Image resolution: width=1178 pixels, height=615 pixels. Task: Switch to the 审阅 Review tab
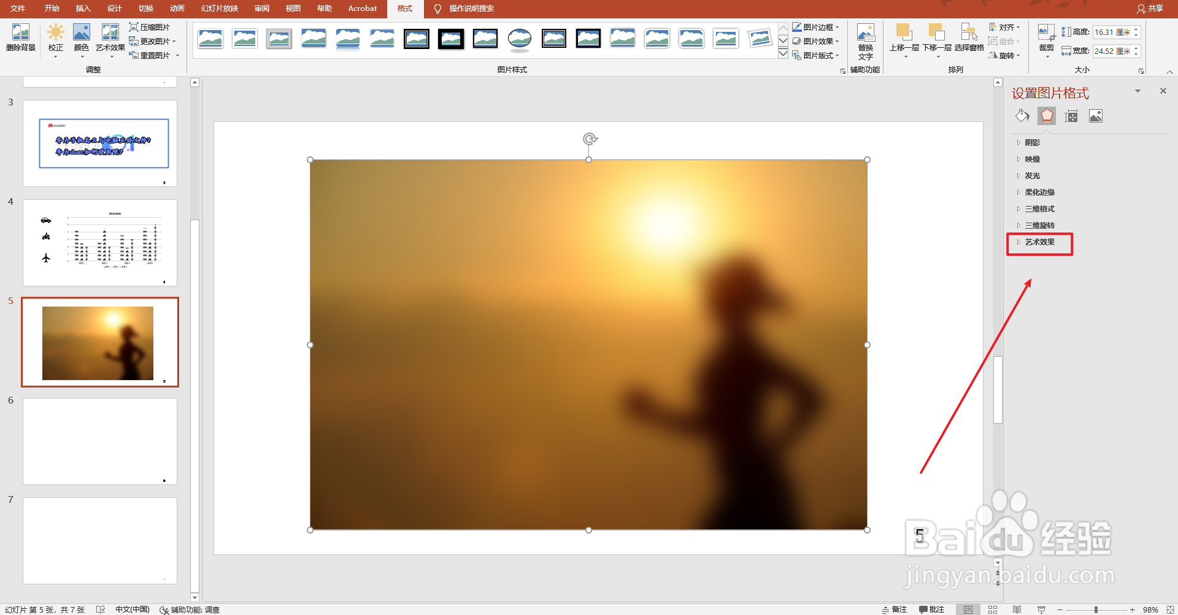coord(262,9)
